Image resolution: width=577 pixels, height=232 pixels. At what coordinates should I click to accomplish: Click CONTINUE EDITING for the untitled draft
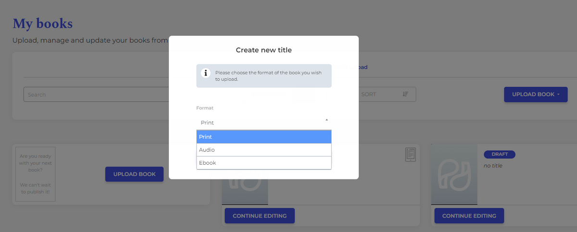coord(469,216)
